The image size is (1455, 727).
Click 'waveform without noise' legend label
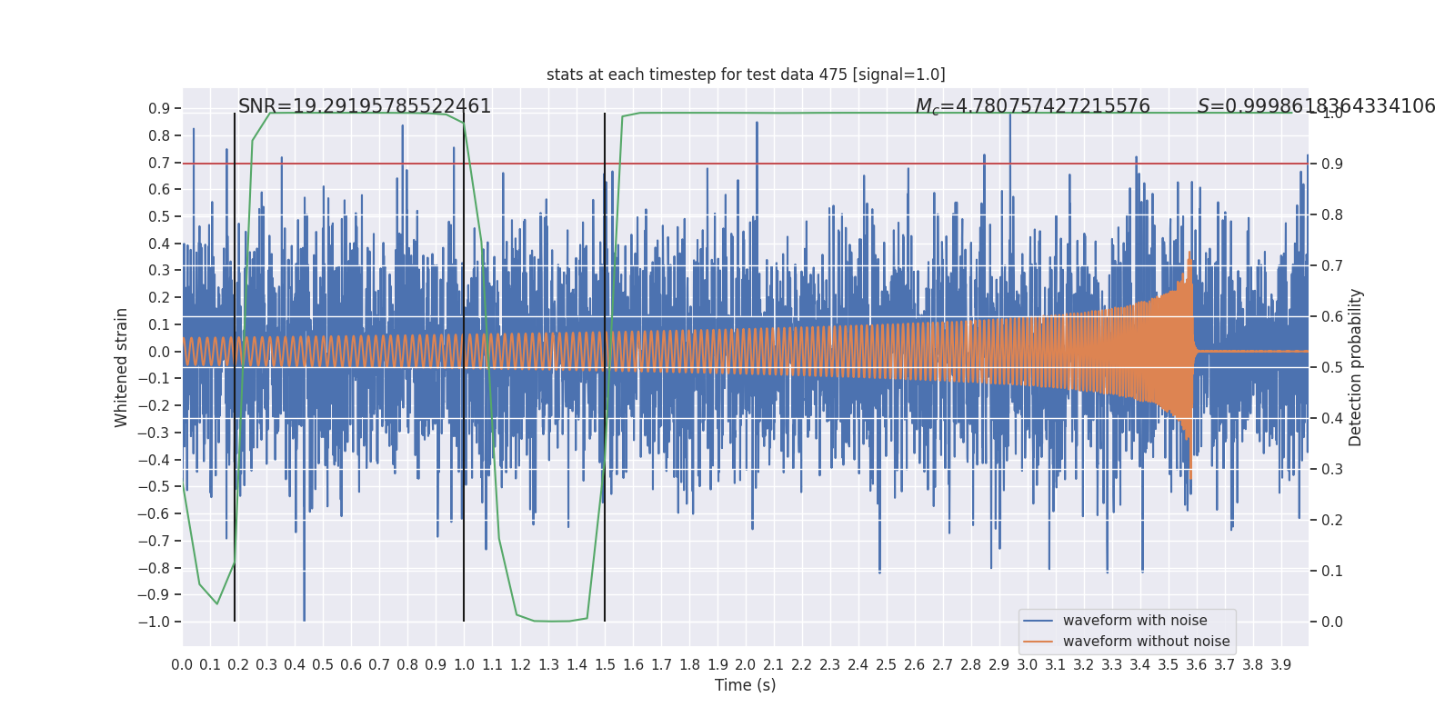(1147, 642)
